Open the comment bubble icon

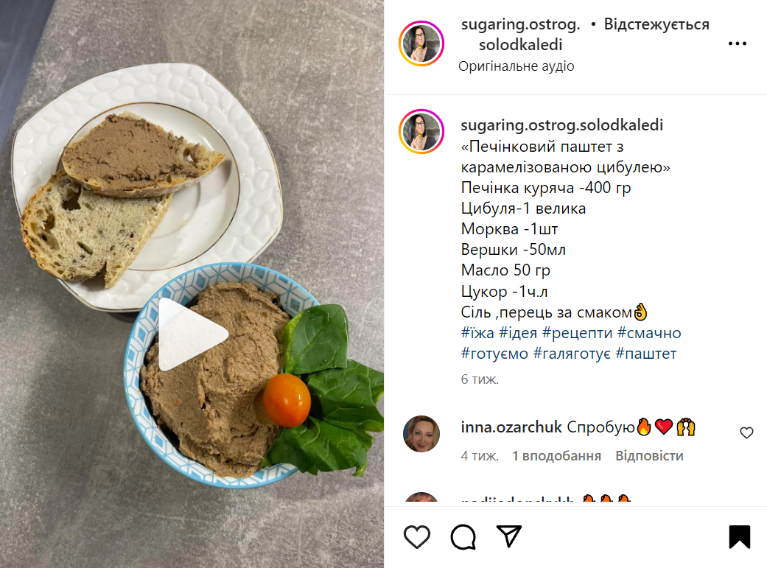(463, 536)
